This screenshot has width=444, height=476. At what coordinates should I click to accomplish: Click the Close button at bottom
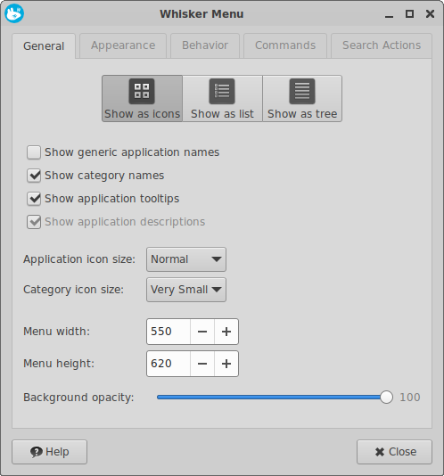(394, 452)
